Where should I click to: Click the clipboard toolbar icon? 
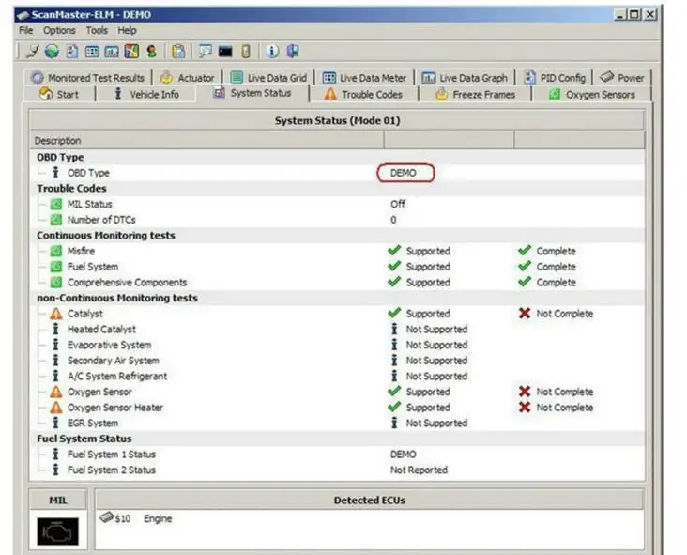point(178,52)
